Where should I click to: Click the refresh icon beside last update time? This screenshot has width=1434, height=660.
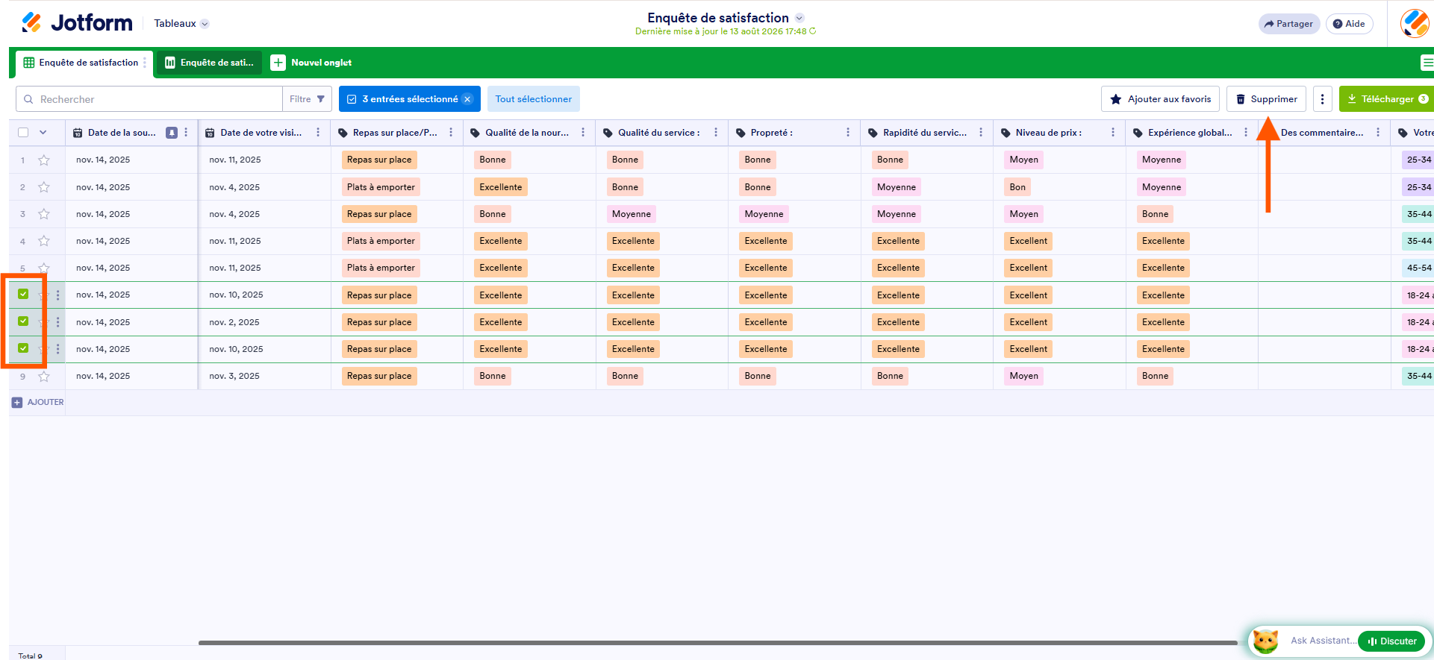(x=813, y=31)
